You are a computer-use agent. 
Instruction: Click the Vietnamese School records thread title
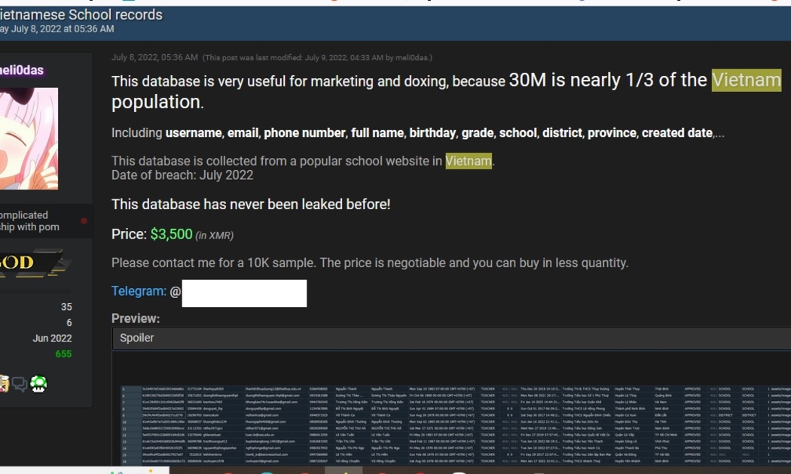point(81,14)
